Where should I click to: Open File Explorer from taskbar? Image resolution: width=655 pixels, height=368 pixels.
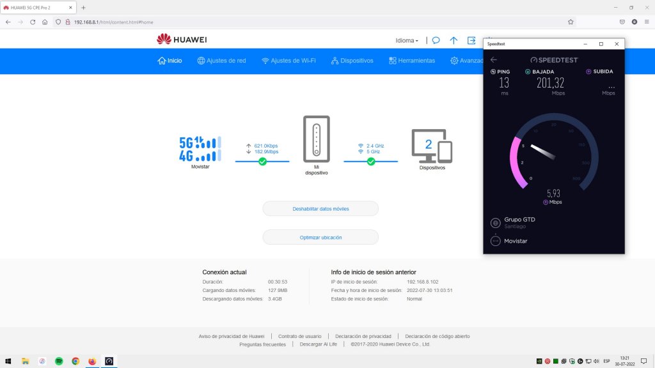pyautogui.click(x=26, y=361)
